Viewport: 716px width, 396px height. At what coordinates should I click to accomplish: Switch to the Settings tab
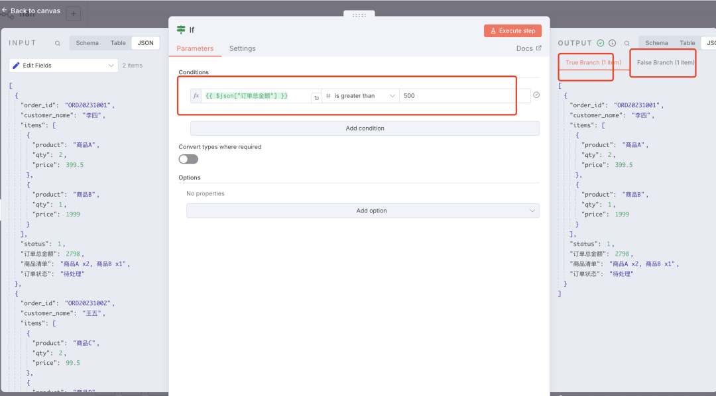click(242, 48)
